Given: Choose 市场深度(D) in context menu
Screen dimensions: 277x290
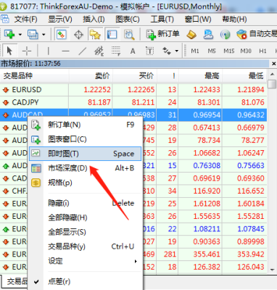Looking at the screenshot, I should pyautogui.click(x=85, y=168).
